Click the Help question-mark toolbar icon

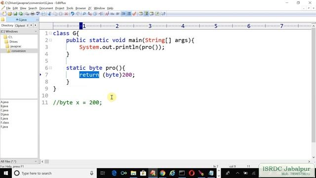click(163, 14)
